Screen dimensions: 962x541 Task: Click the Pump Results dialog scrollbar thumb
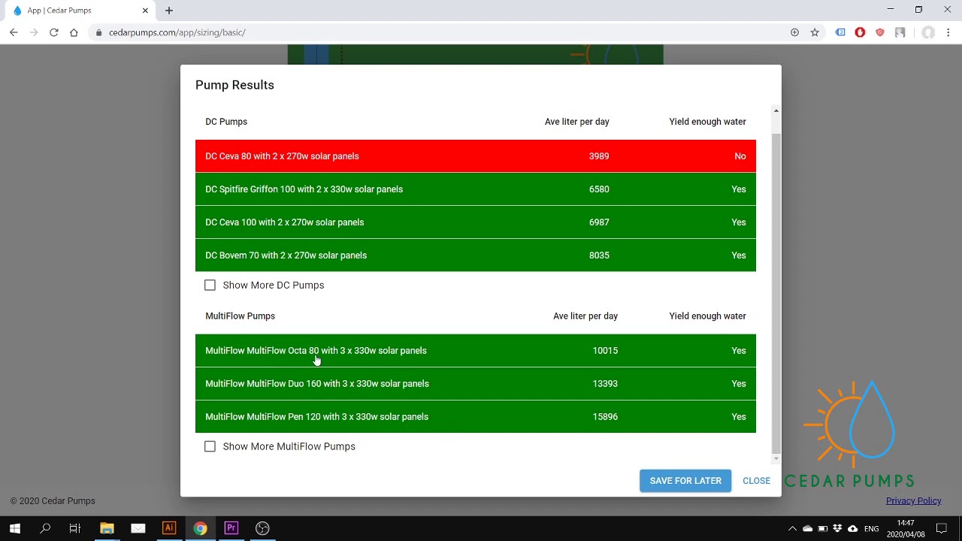[776, 293]
